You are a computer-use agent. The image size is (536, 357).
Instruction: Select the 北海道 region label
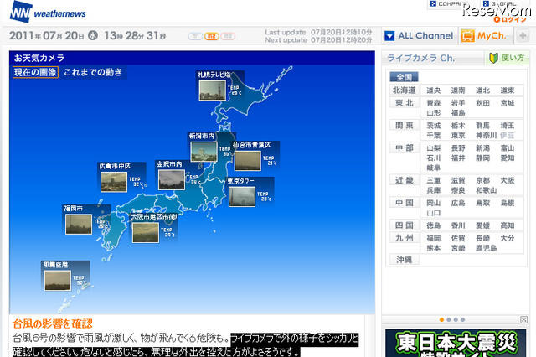pyautogui.click(x=404, y=91)
